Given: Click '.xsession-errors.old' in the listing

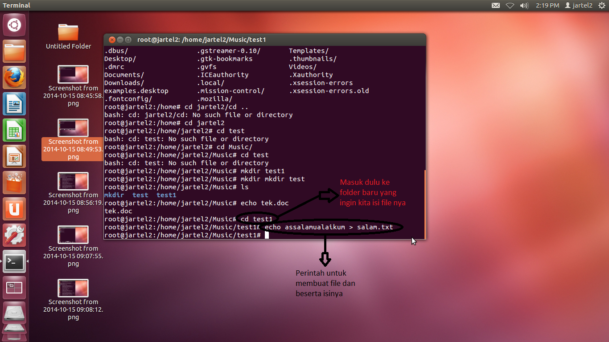Looking at the screenshot, I should 329,91.
